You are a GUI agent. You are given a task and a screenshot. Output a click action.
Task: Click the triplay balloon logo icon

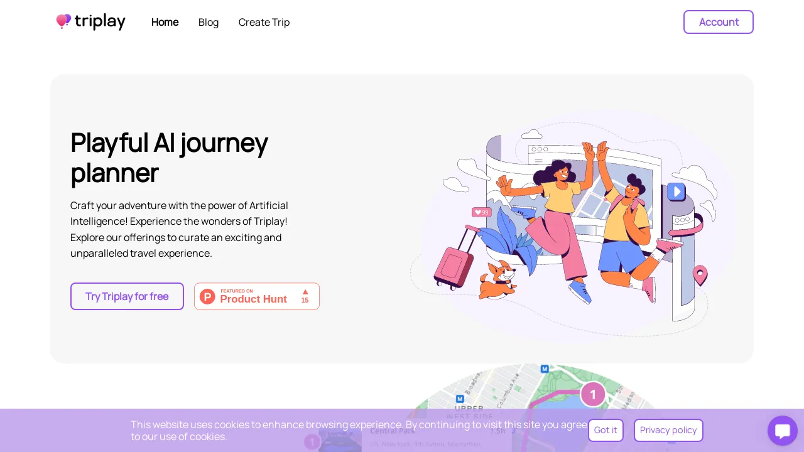pos(63,21)
